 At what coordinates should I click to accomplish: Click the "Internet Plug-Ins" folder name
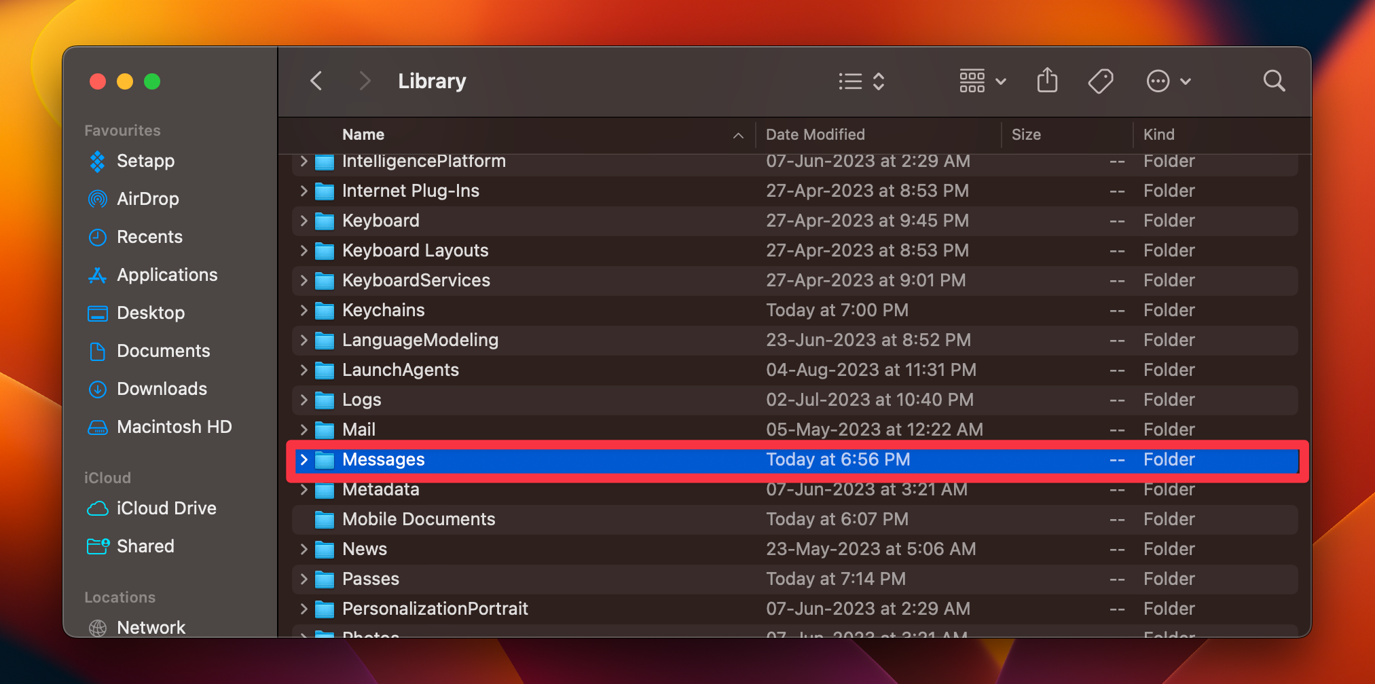tap(411, 191)
